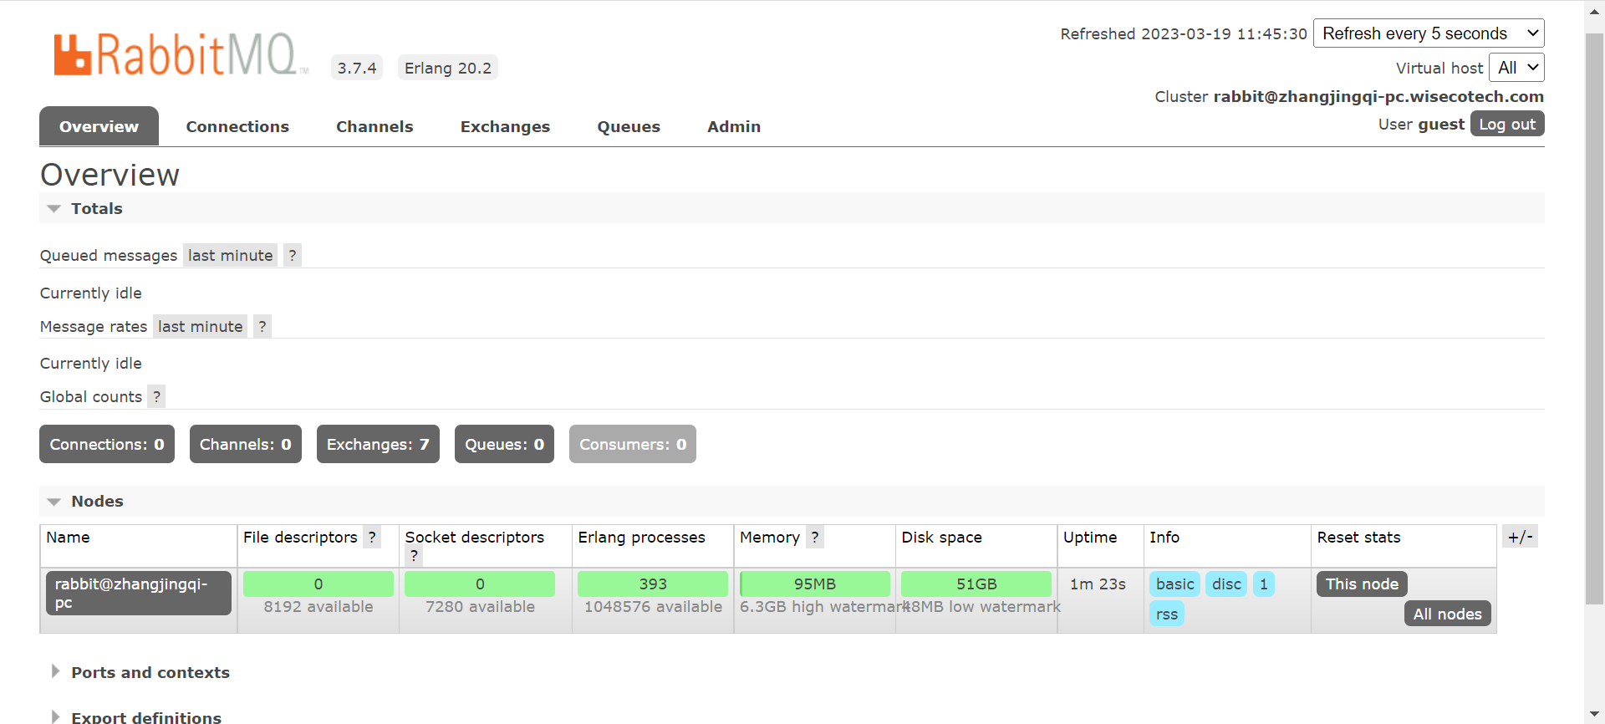
Task: Click the username guest text
Action: [1441, 124]
